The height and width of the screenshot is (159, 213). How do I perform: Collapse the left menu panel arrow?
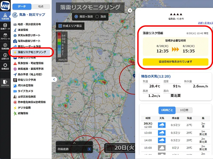[x=54, y=79]
